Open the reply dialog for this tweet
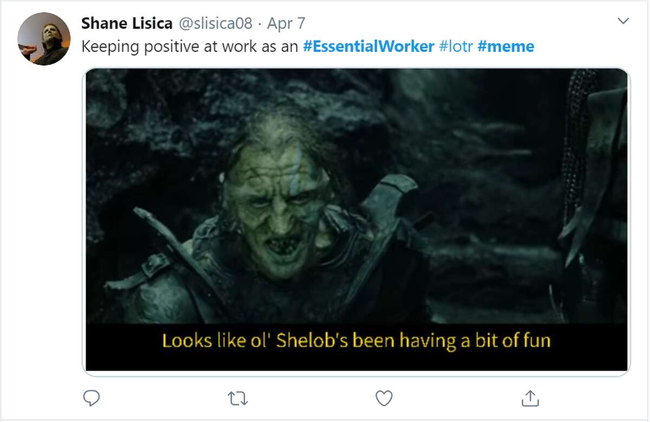The width and height of the screenshot is (650, 422). tap(92, 399)
